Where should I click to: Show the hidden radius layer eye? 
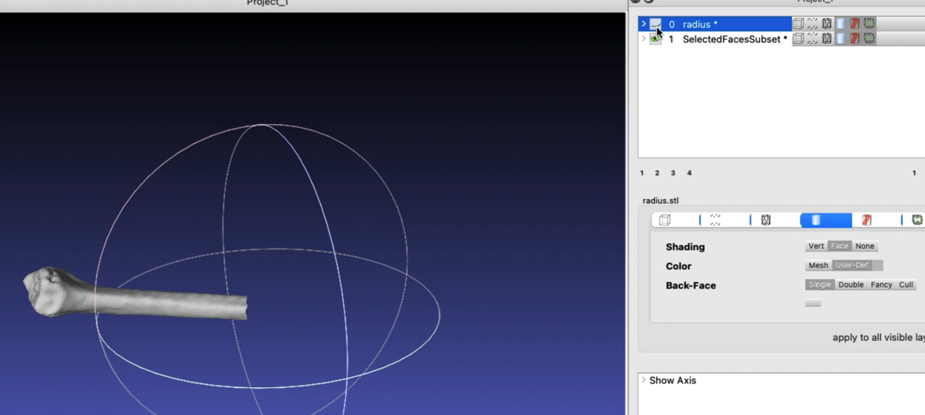point(655,24)
